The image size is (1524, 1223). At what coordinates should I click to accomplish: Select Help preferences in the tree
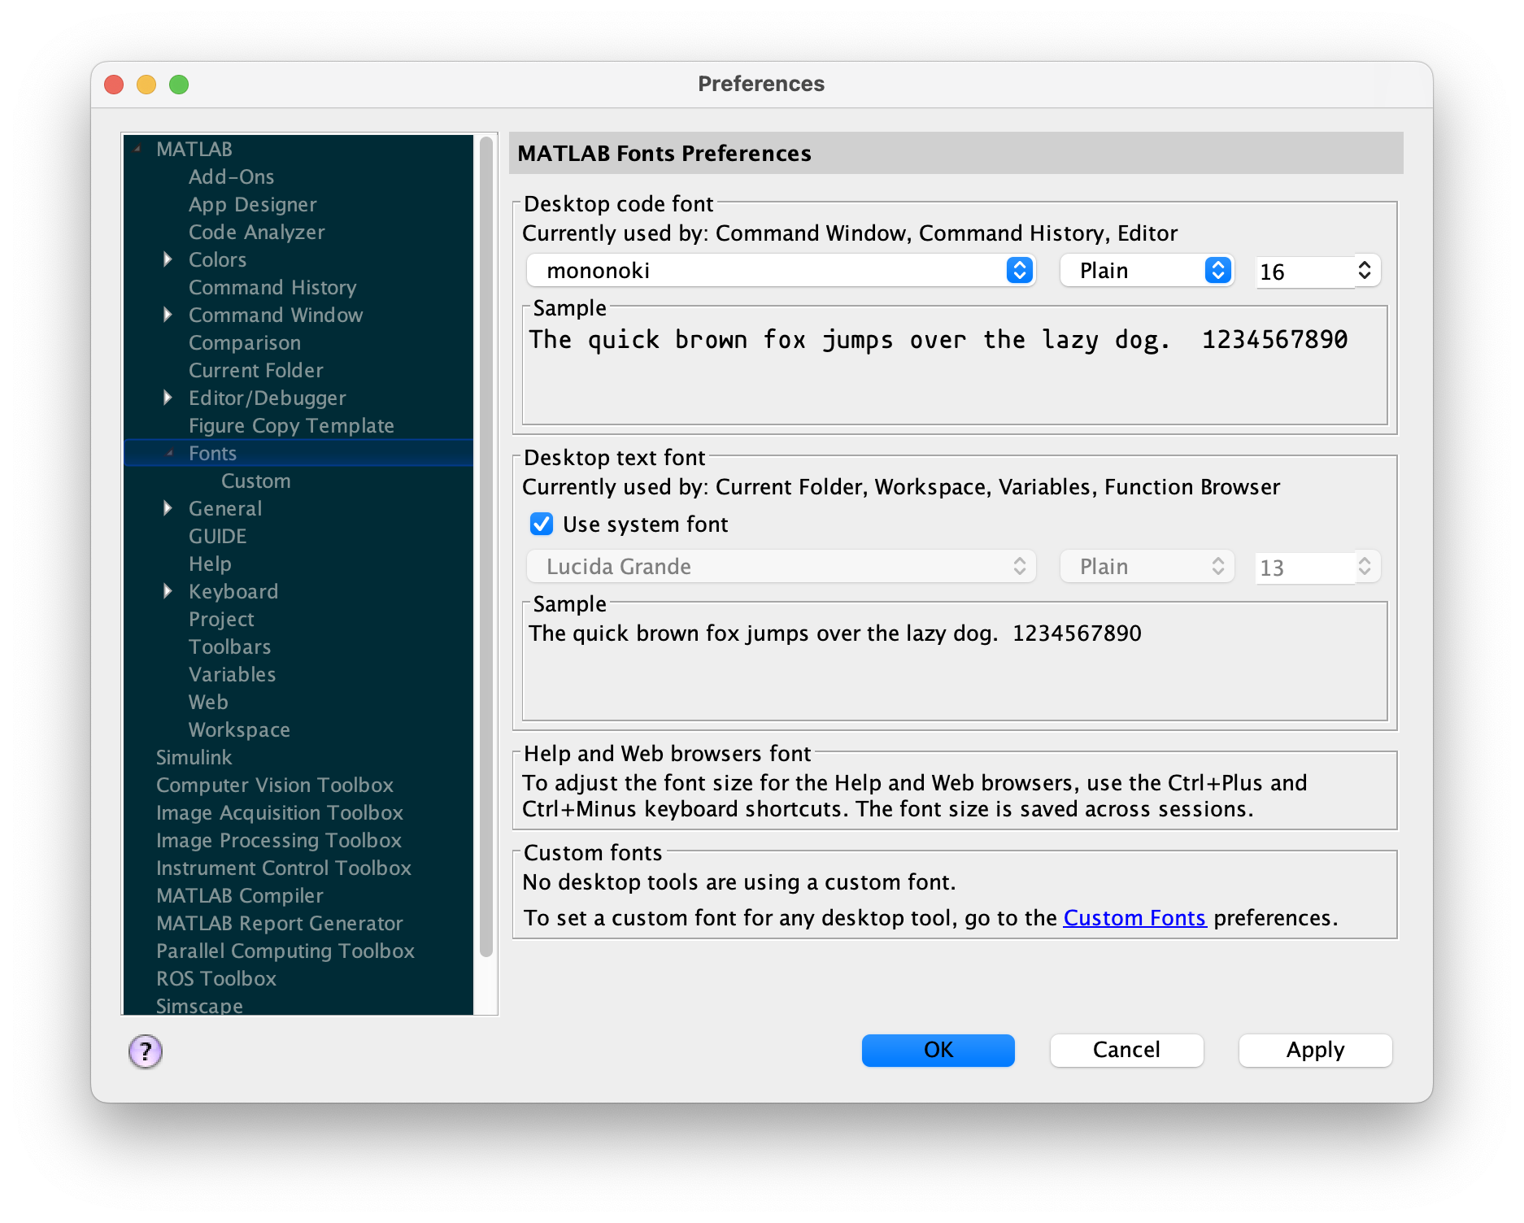[x=210, y=564]
